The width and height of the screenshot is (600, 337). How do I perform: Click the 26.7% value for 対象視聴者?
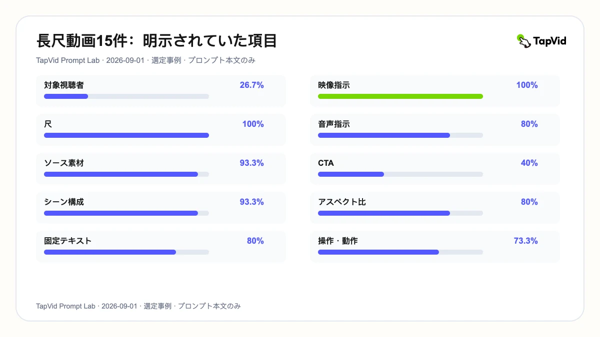(251, 85)
